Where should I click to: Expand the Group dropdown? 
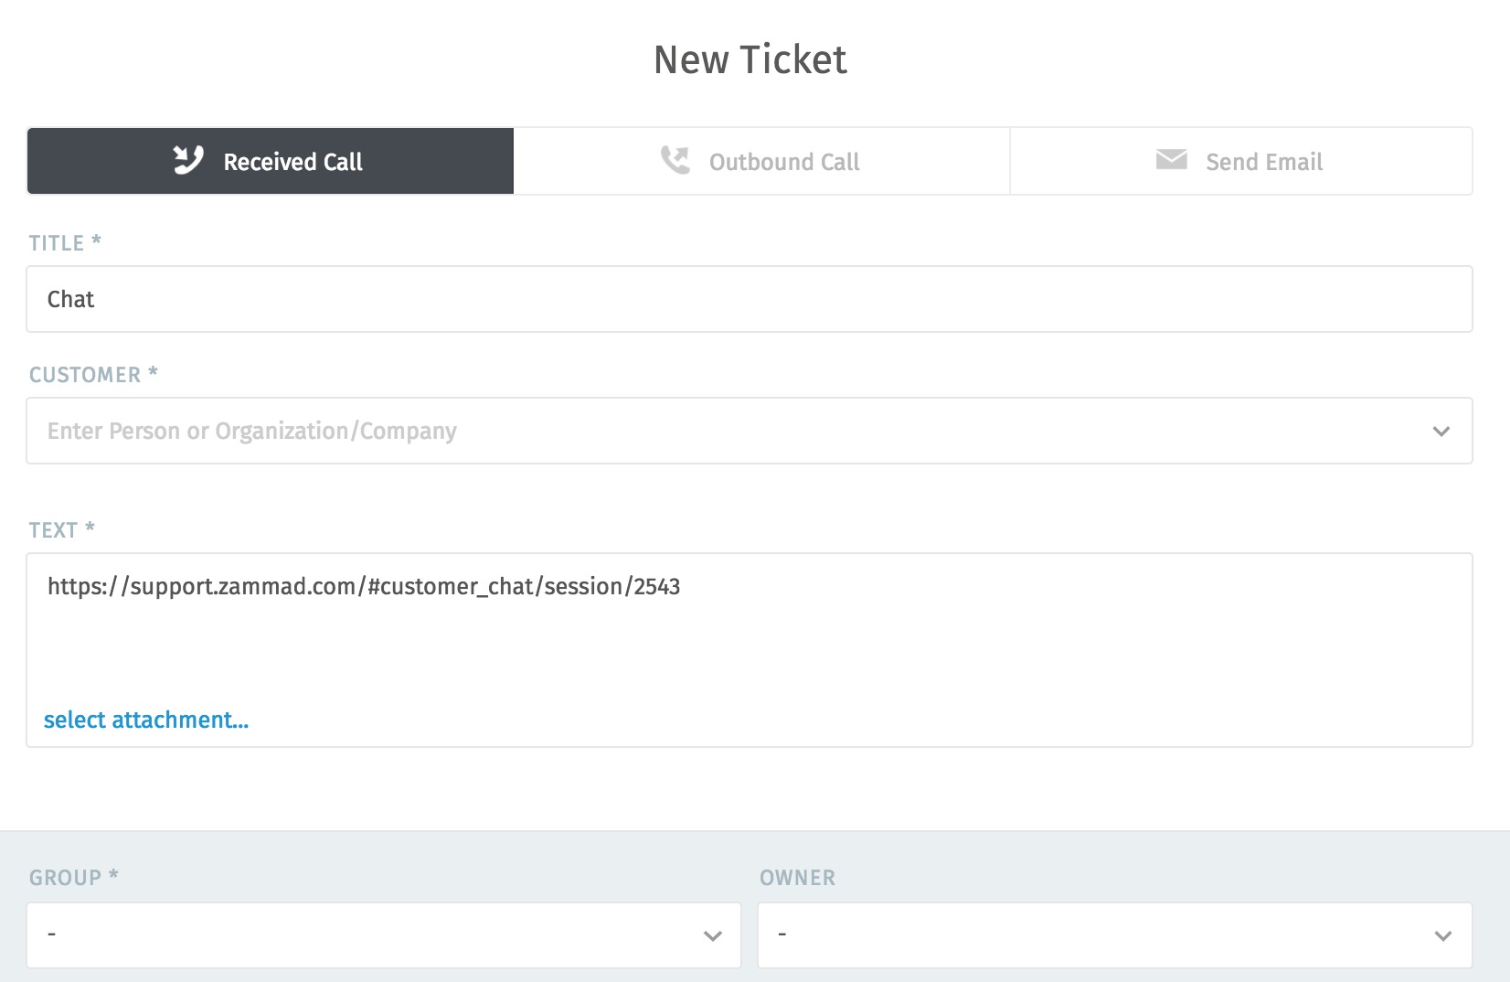(713, 935)
